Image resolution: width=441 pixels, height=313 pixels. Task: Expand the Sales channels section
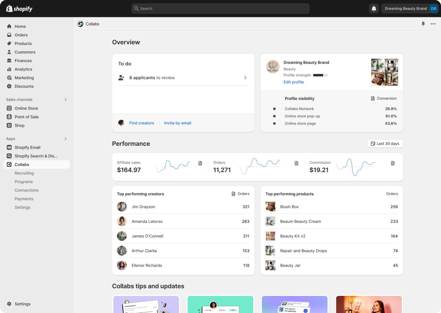[x=66, y=100]
